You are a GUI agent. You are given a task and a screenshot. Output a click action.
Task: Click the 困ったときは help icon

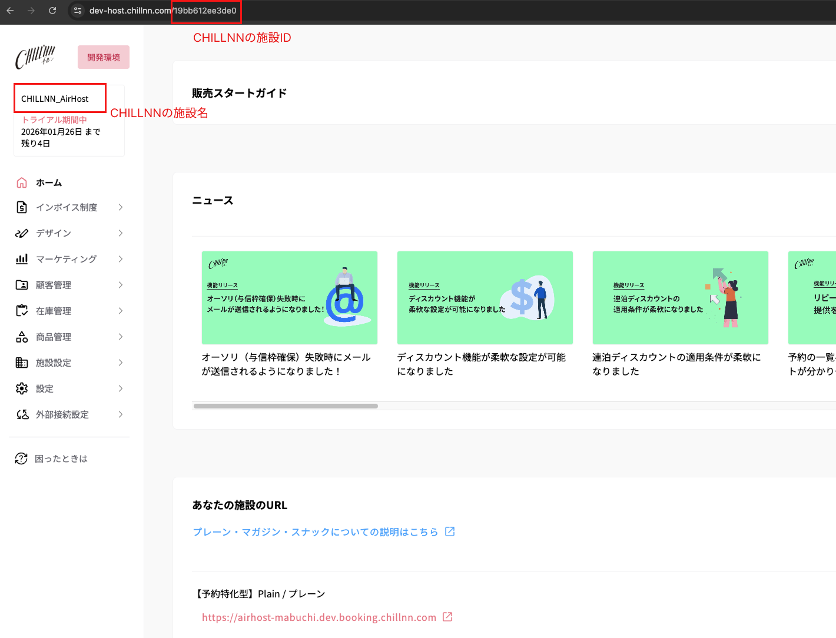coord(21,458)
